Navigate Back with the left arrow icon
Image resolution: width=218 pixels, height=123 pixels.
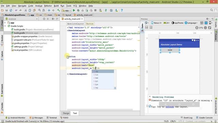coord(49,10)
